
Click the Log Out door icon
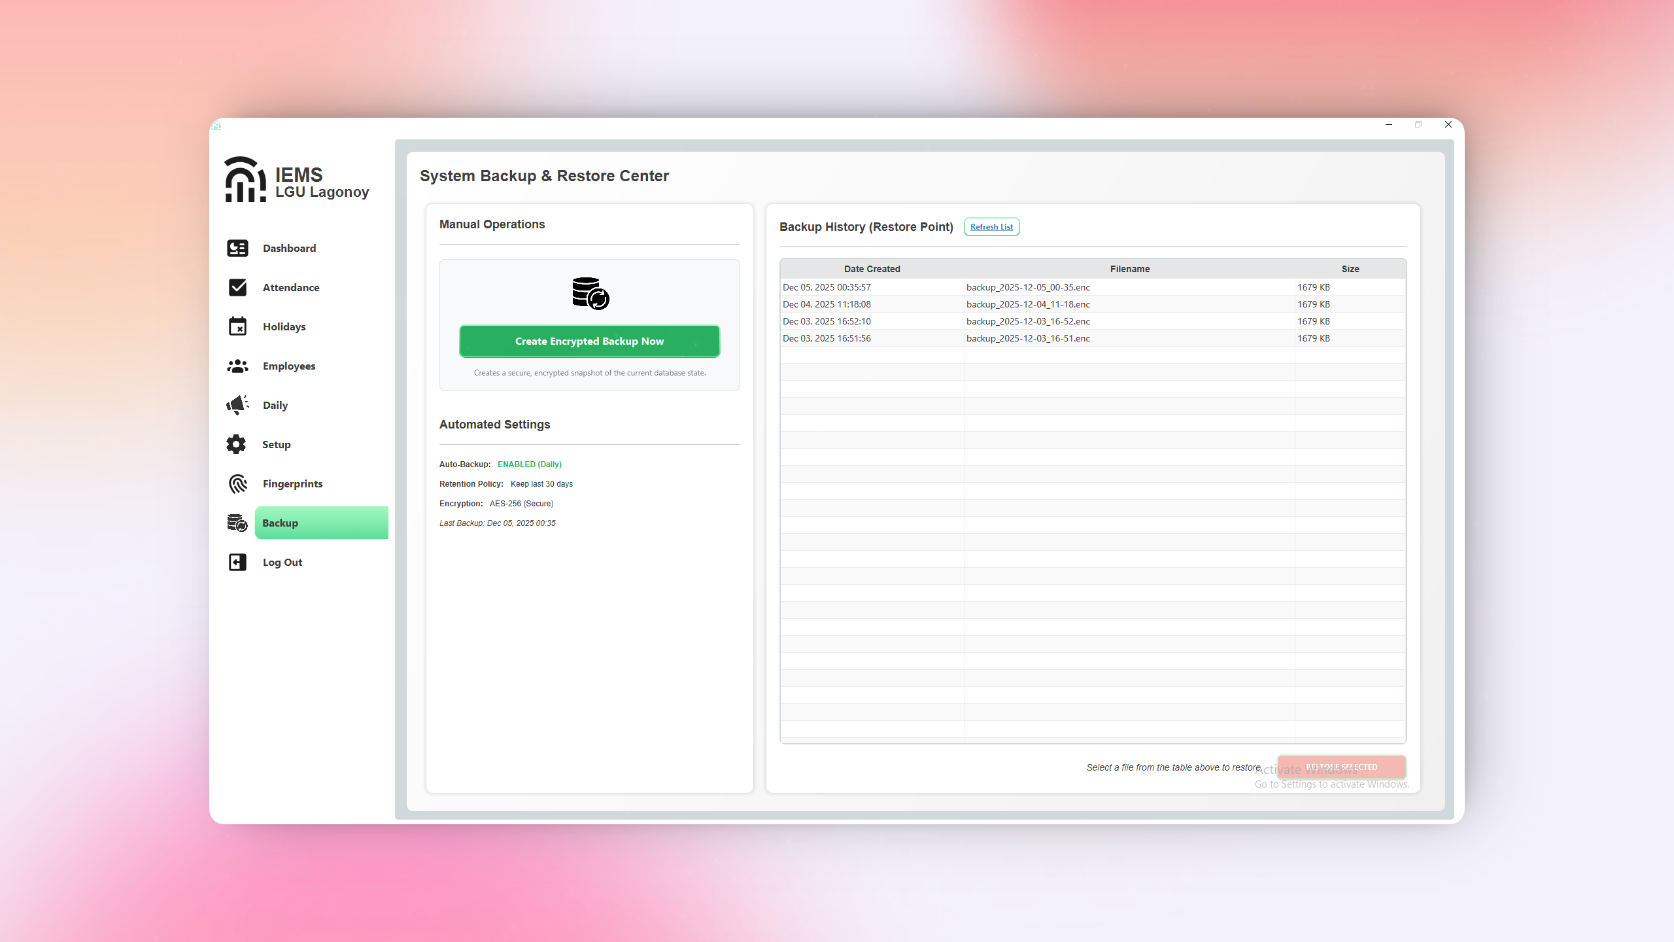pyautogui.click(x=237, y=562)
